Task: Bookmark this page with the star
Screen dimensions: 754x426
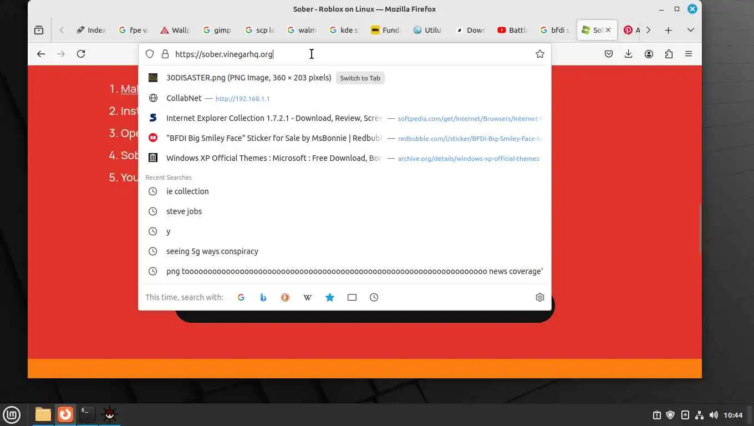Action: [x=540, y=54]
